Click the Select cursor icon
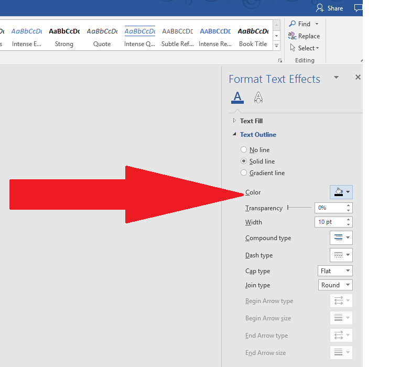Screen dimensions: 400x367 (x=293, y=48)
